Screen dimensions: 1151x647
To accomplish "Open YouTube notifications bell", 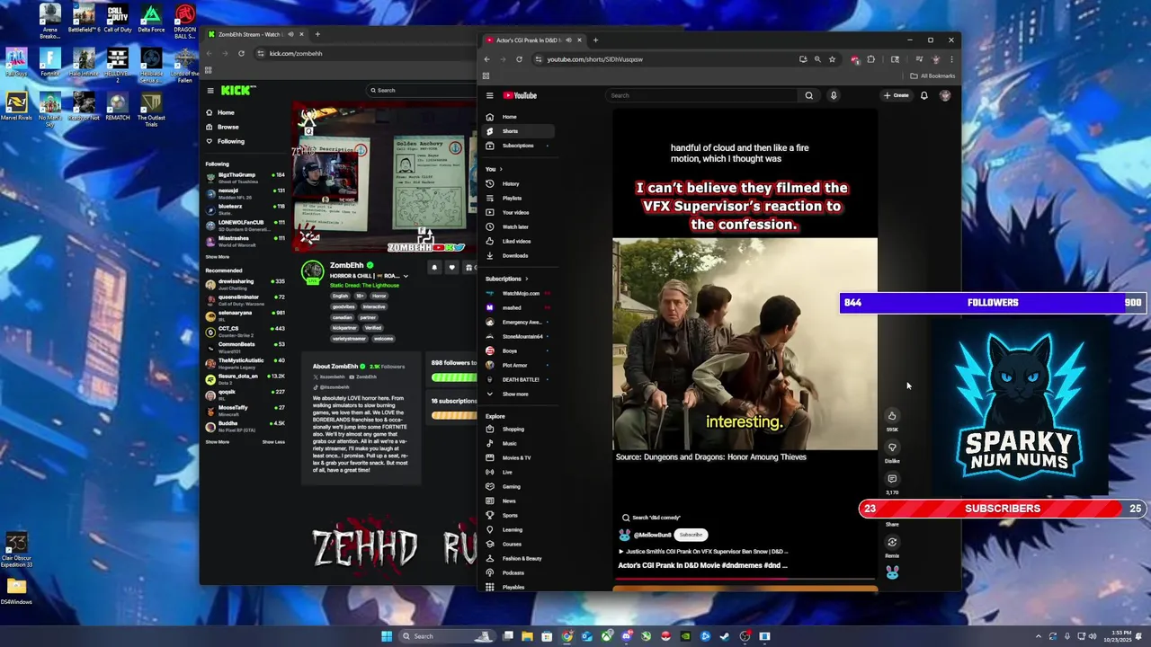I will 923,95.
